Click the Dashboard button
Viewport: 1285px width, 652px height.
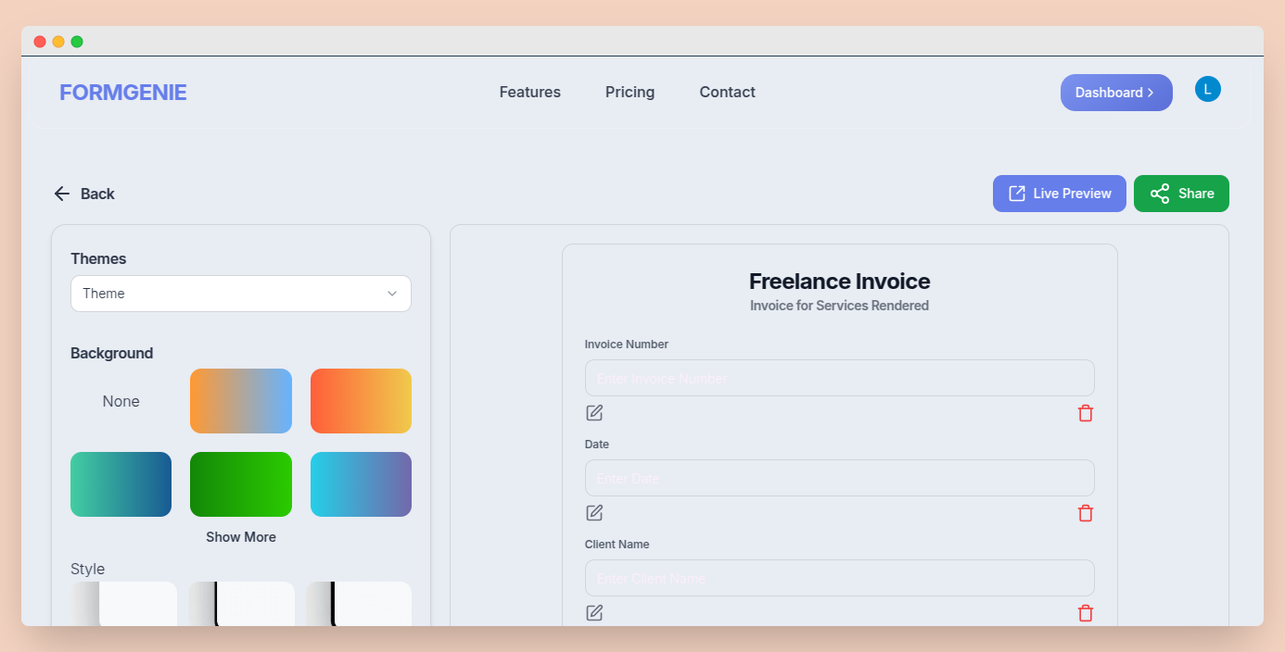pos(1115,93)
